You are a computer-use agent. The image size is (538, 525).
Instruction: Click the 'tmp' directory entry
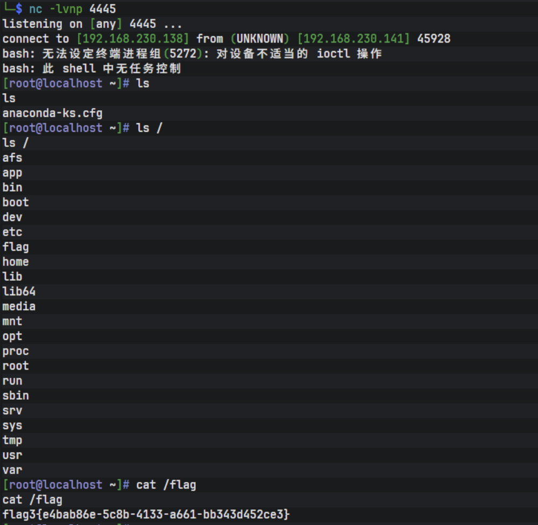(12, 441)
